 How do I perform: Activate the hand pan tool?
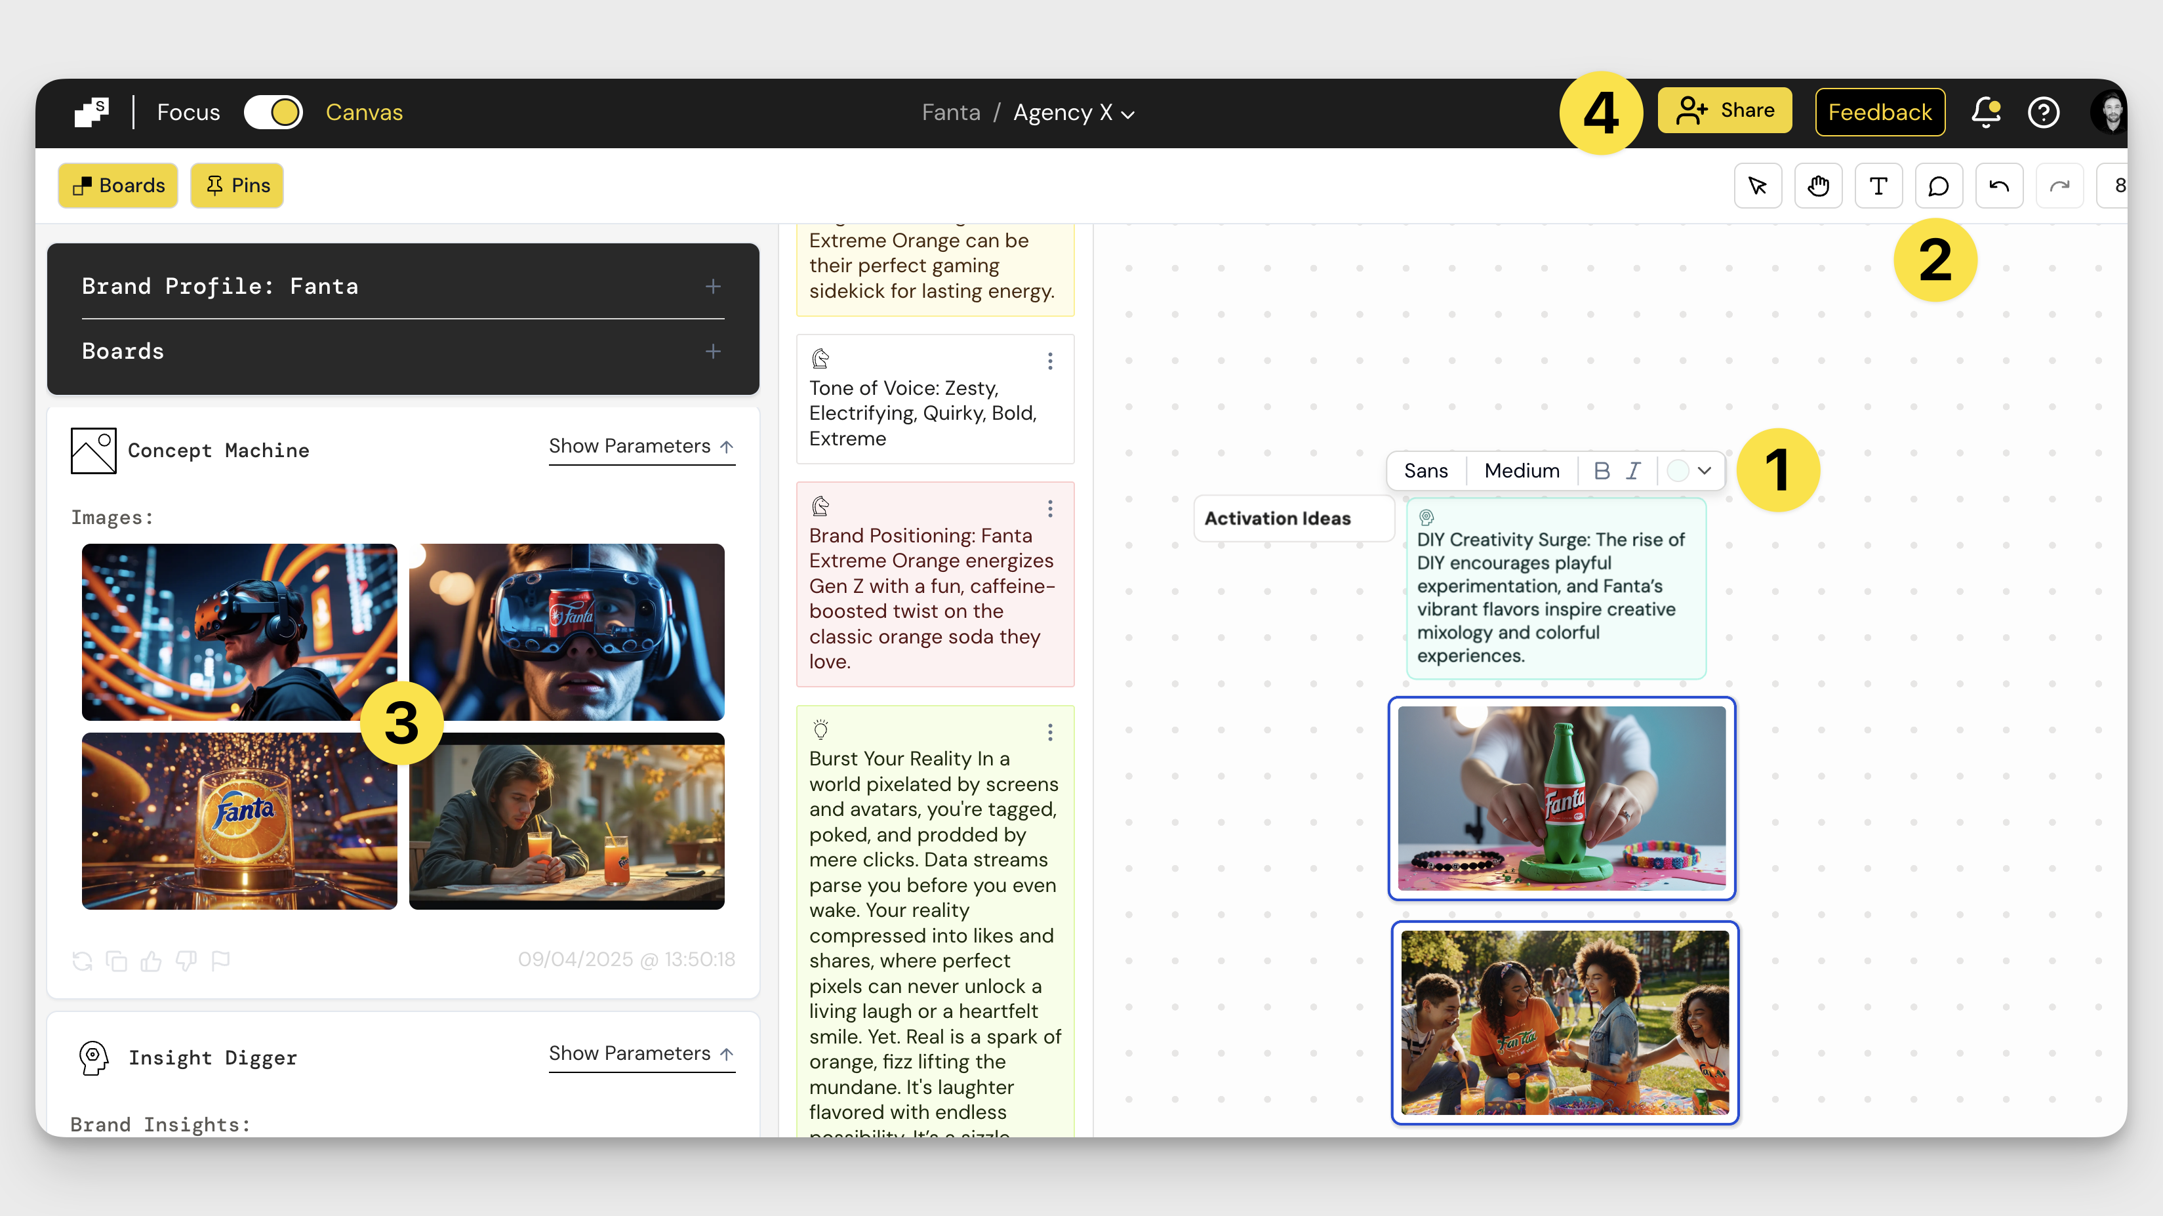coord(1818,186)
